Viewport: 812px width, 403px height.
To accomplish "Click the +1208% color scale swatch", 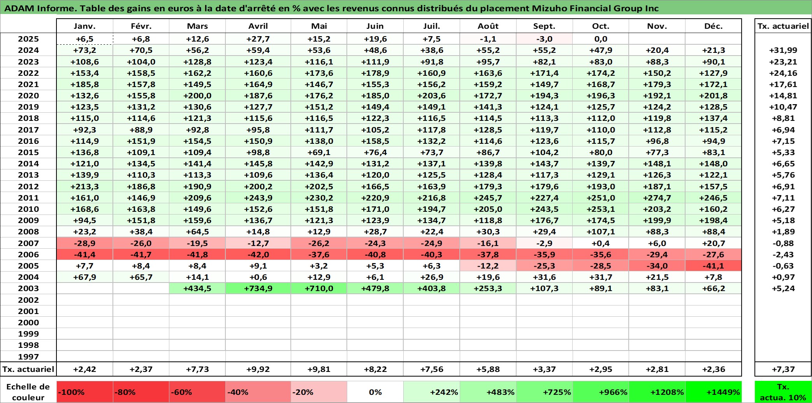I will (657, 392).
